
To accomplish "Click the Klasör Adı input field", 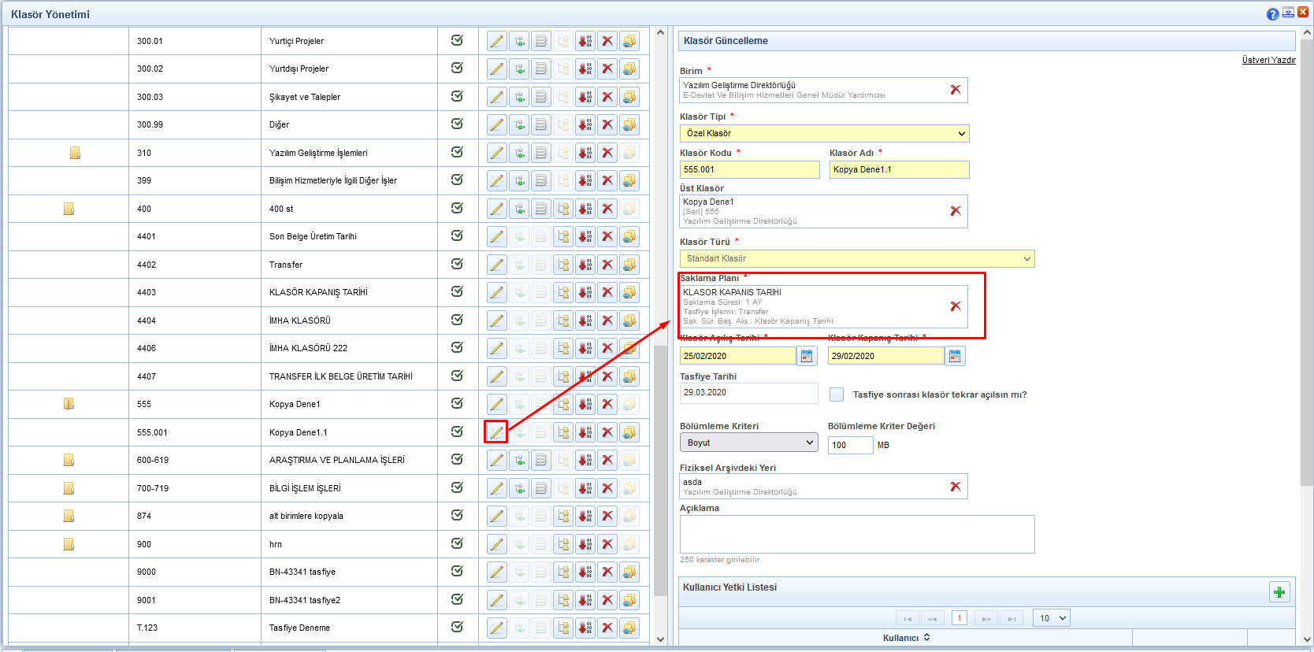I will [x=899, y=170].
